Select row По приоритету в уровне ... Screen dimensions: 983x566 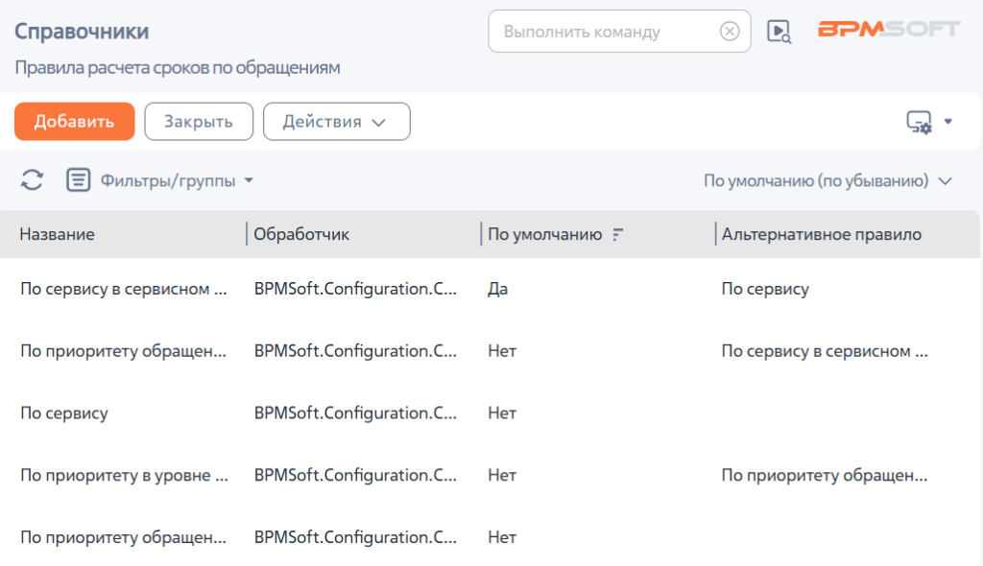click(x=491, y=475)
